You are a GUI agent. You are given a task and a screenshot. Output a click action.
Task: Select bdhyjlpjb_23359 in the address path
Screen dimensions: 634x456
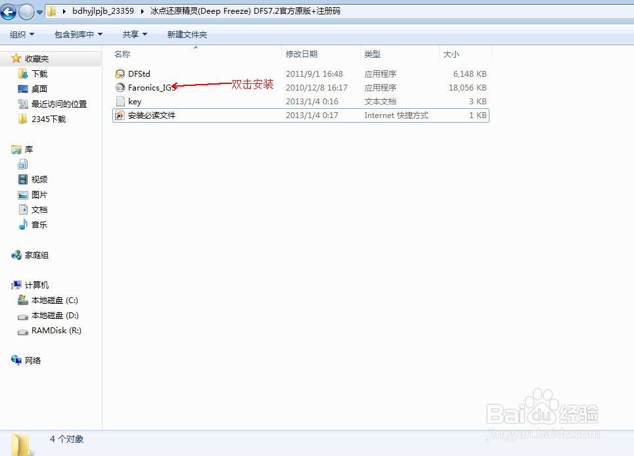tap(103, 11)
